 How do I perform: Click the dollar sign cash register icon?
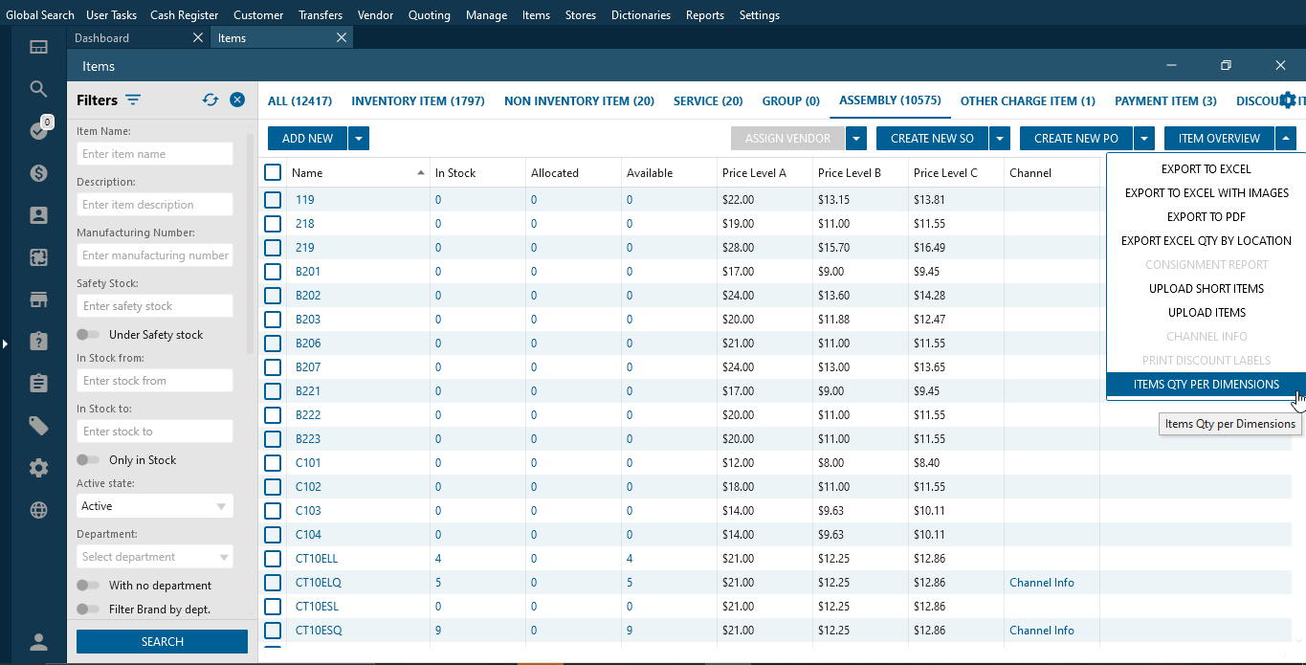pos(38,173)
